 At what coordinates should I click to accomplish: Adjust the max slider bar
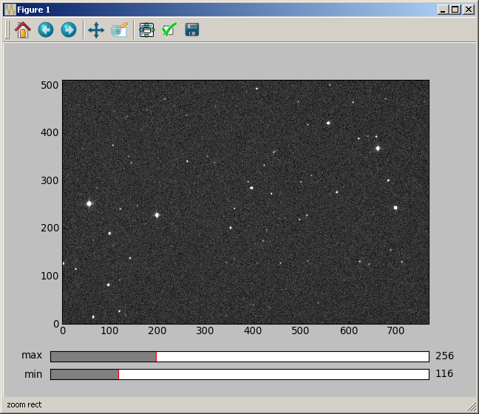[239, 356]
